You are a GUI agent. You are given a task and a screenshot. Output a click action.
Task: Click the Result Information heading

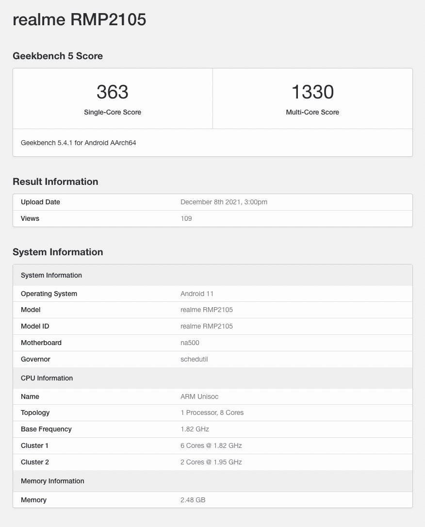pos(55,181)
